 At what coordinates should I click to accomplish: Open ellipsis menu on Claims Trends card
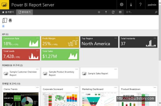[x=37, y=88]
